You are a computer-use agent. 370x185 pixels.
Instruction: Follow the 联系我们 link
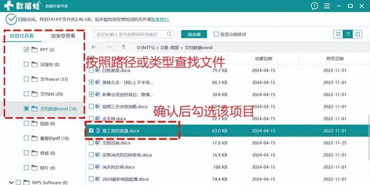click(x=159, y=19)
